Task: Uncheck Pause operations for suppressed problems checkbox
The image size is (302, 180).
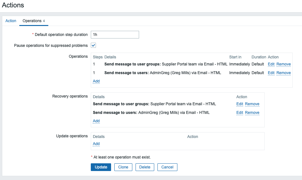Action: [x=93, y=45]
